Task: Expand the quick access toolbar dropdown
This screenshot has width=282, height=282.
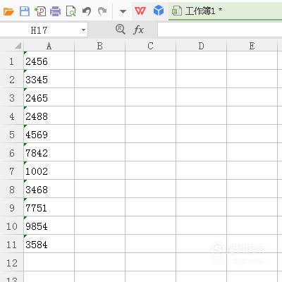Action: 123,11
